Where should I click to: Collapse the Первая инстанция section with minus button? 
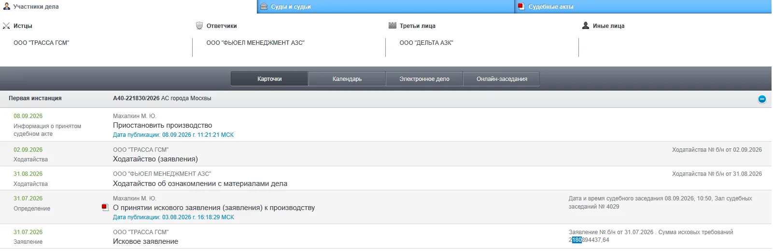762,99
